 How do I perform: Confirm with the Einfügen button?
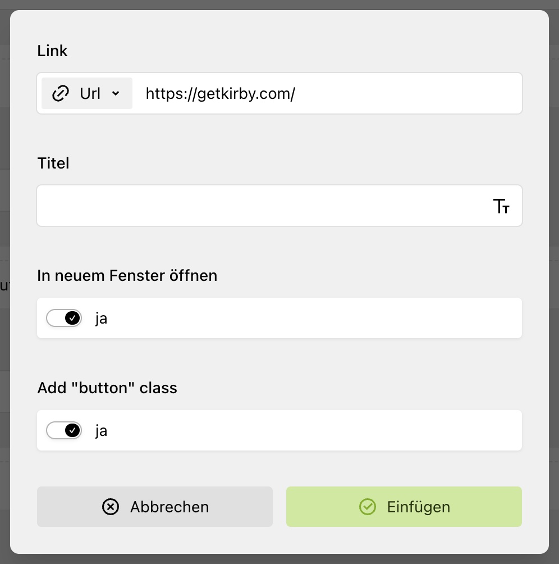point(404,507)
